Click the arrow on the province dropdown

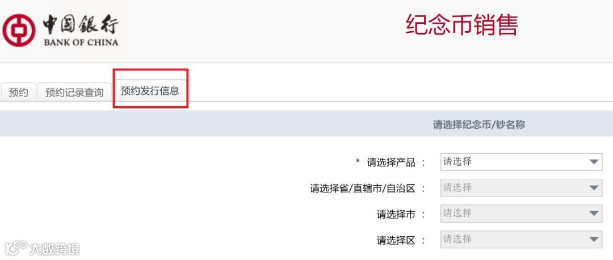click(594, 188)
